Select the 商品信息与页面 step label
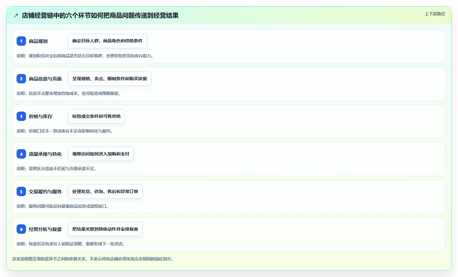Viewport: 458px width, 277px height. (x=45, y=79)
